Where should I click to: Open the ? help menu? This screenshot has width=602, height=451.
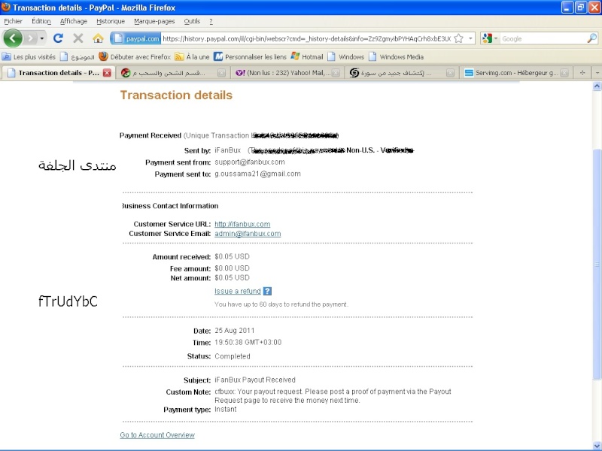[211, 22]
